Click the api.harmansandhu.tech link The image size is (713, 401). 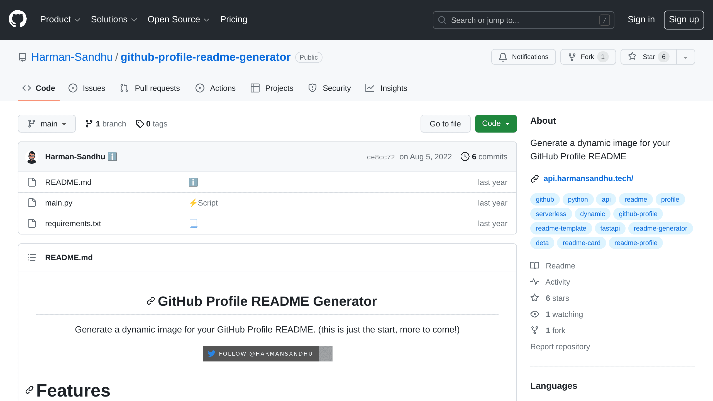point(588,178)
